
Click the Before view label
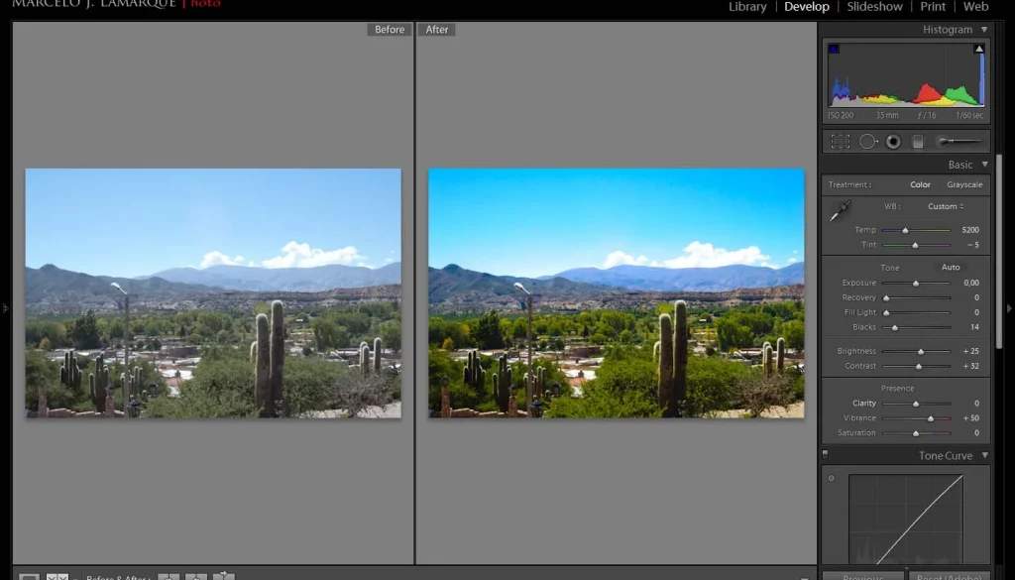click(389, 29)
